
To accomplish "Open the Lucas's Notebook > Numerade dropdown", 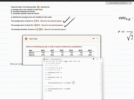I will [117, 3].
